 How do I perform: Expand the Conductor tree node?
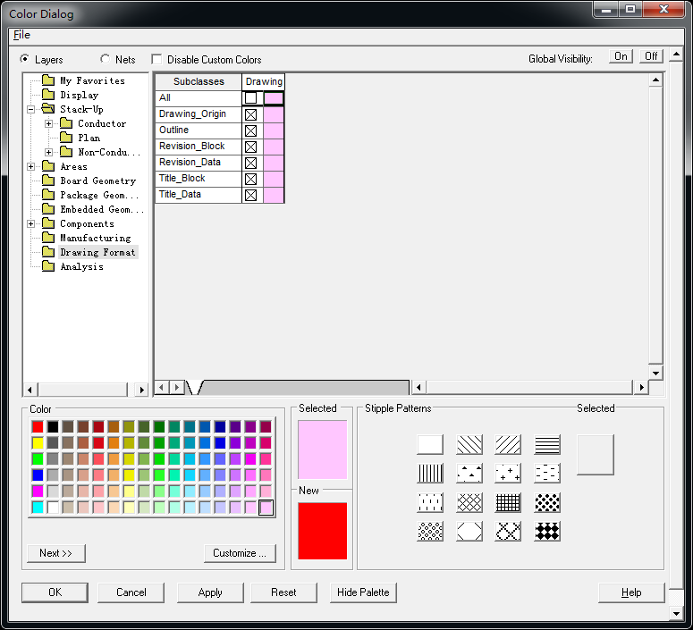[x=49, y=123]
